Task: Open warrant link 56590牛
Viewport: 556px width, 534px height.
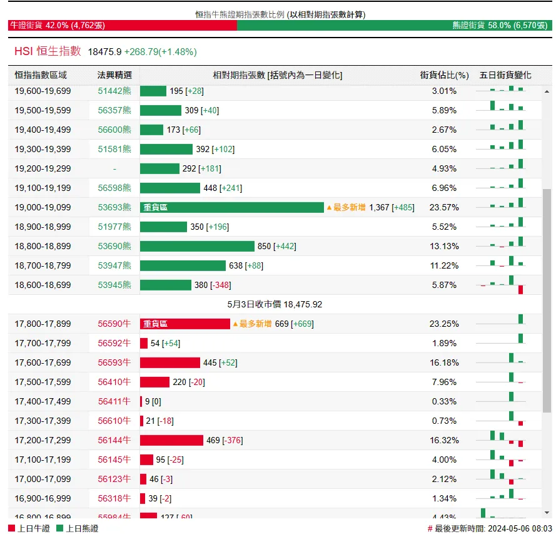Action: click(114, 324)
